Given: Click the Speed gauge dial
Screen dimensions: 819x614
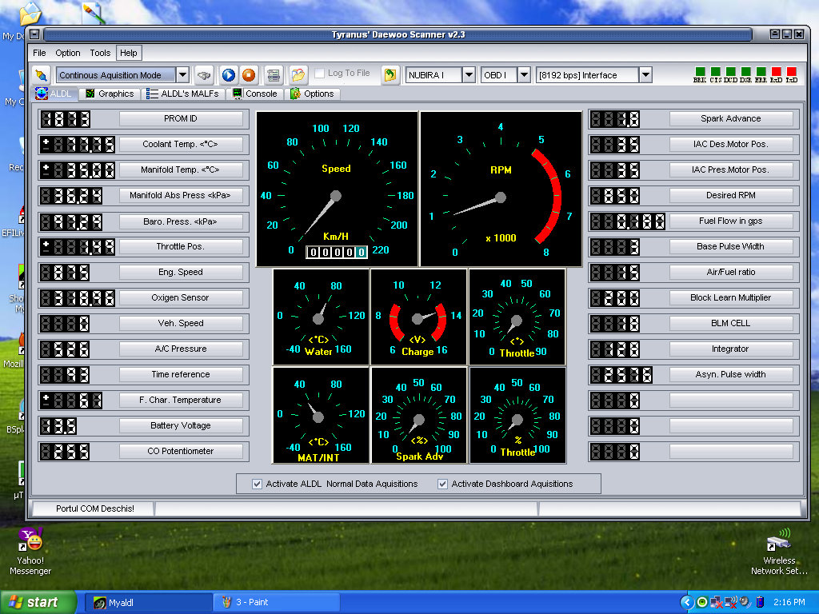Looking at the screenshot, I should (x=337, y=189).
